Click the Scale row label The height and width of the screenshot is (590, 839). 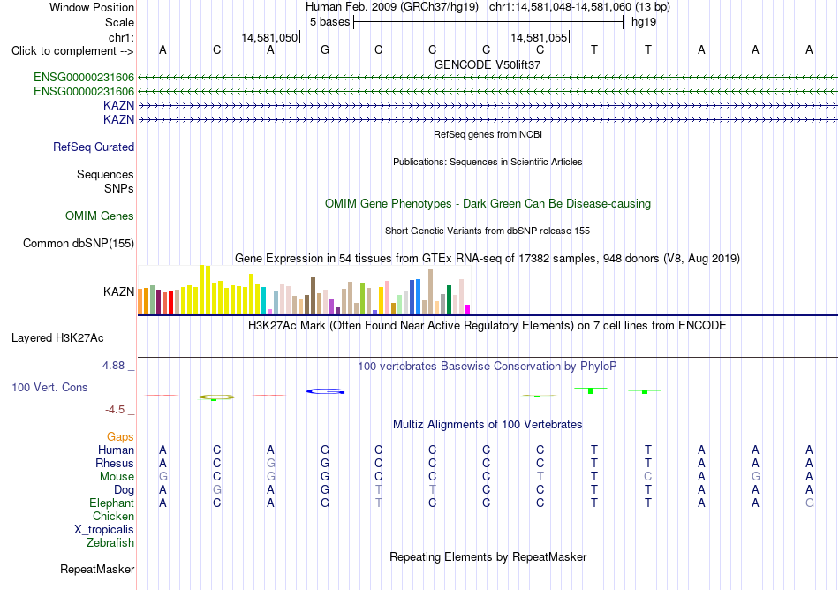[120, 22]
